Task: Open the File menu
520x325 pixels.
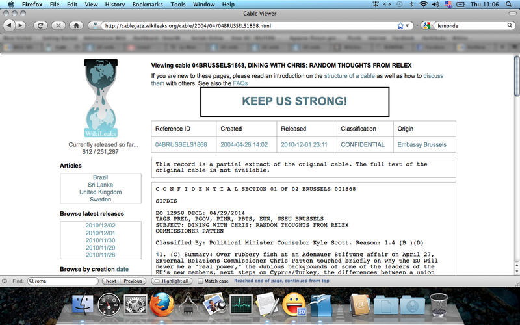Action: pyautogui.click(x=55, y=5)
